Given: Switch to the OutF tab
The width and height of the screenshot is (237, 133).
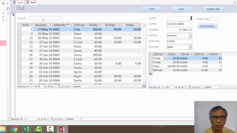Looking at the screenshot, I should (31, 3).
